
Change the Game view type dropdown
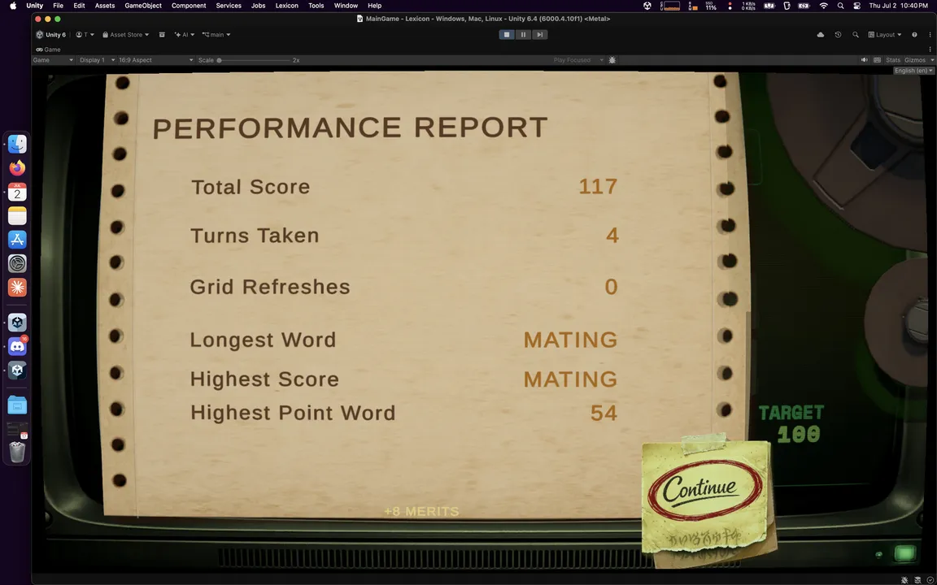coord(53,59)
